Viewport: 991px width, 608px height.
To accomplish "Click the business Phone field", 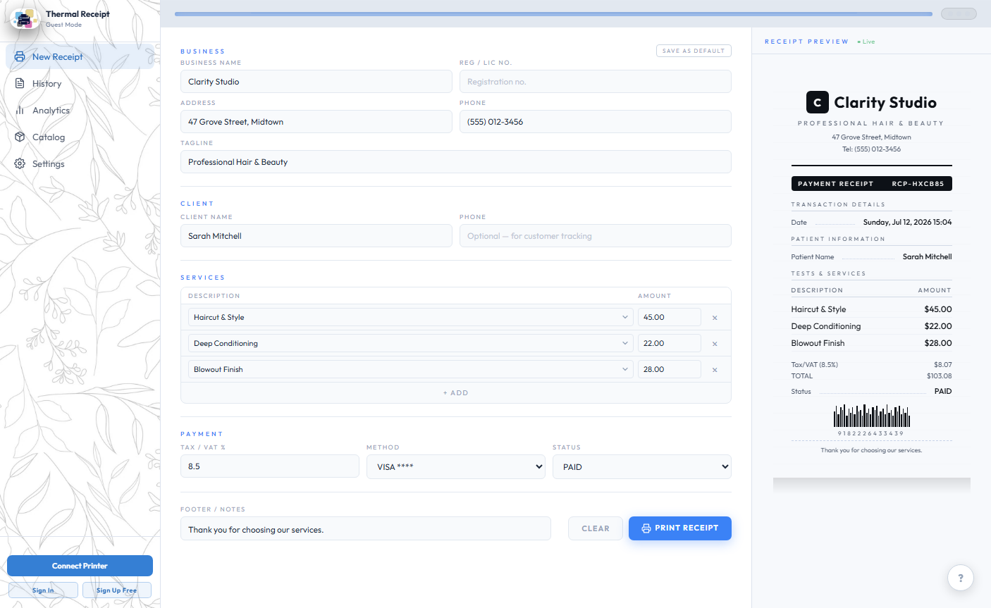I will (595, 122).
